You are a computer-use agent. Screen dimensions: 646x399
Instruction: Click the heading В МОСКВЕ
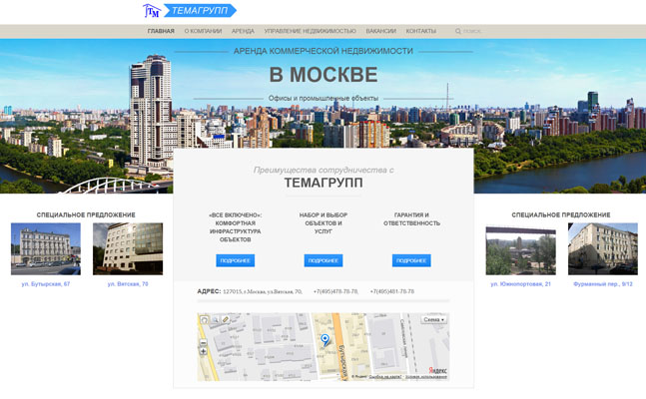pos(323,75)
